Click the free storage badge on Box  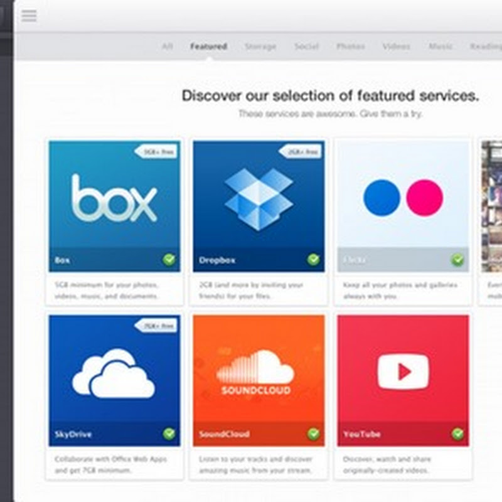point(156,151)
